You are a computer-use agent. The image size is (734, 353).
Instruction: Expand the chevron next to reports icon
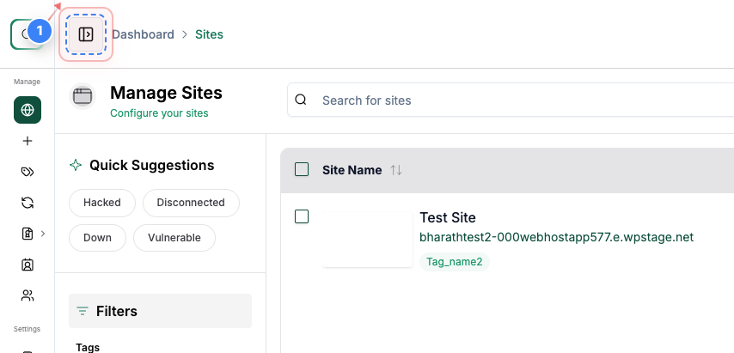click(43, 234)
